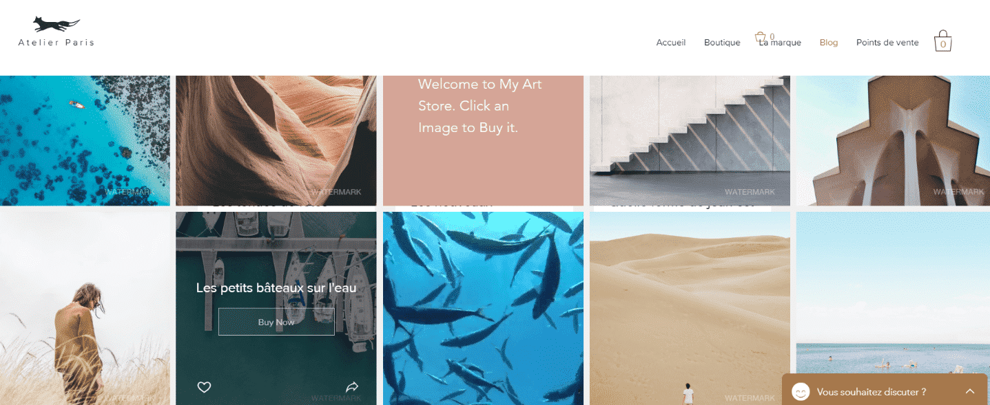Like the boats image with the heart icon
The image size is (990, 405).
click(204, 387)
